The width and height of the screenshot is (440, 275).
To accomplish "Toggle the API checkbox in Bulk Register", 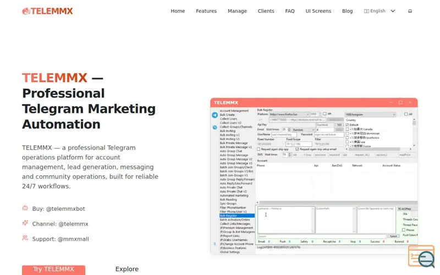I will (x=324, y=114).
